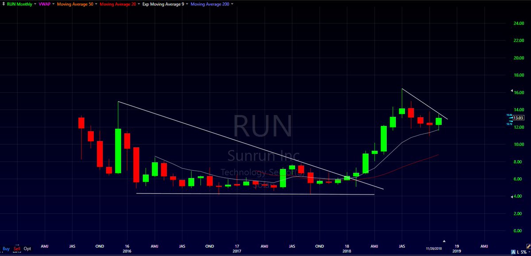
Task: Select the Moving Average 50 indicator label
Action: tap(75, 4)
